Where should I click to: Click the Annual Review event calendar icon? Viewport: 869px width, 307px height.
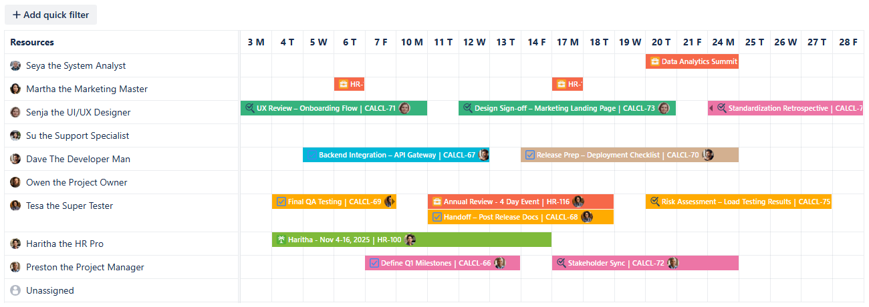tap(437, 202)
